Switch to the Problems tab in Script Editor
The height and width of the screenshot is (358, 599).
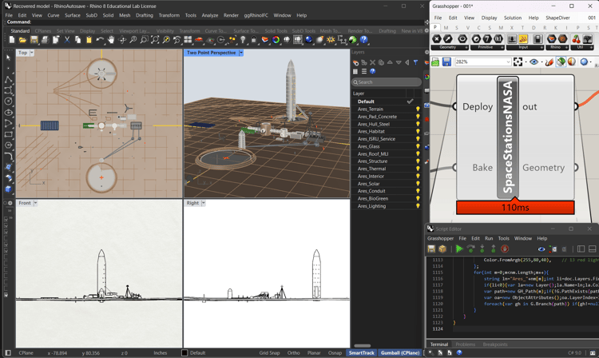tap(465, 344)
